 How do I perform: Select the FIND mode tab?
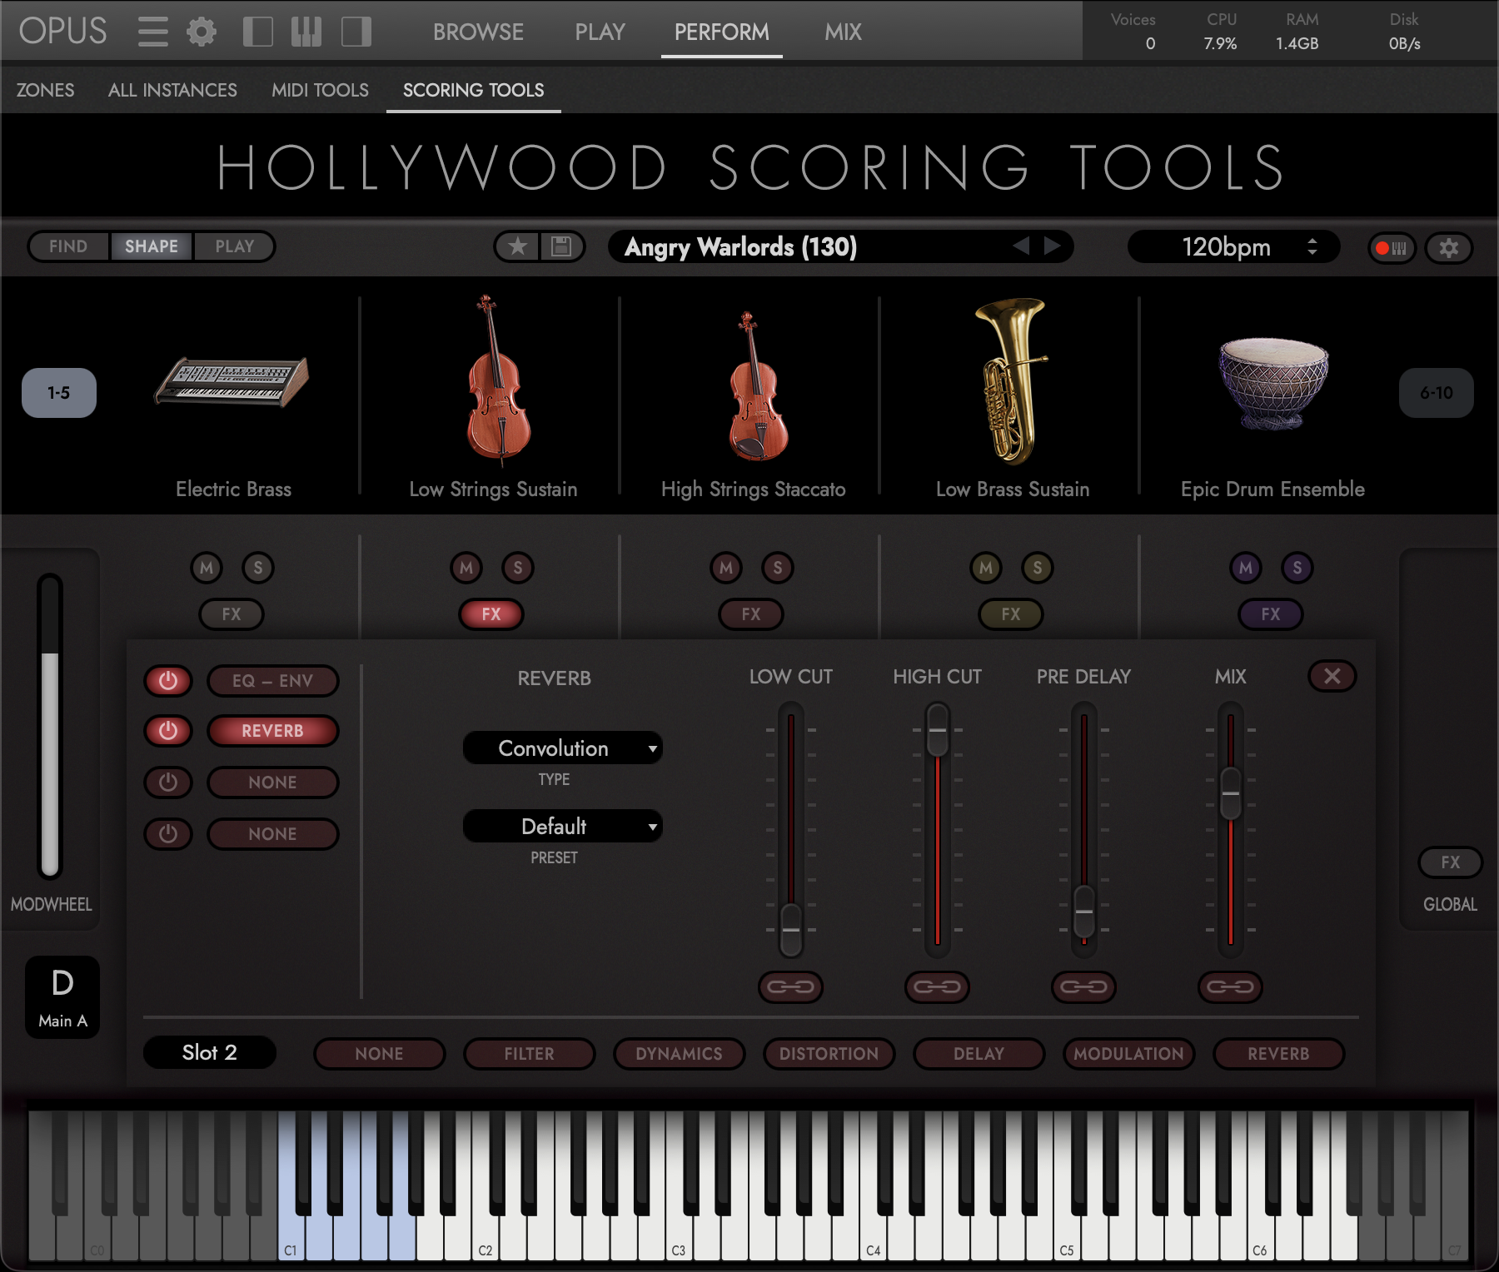[x=68, y=246]
